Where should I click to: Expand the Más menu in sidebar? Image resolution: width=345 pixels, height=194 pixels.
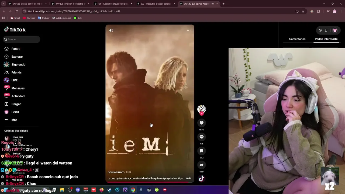(x=14, y=120)
